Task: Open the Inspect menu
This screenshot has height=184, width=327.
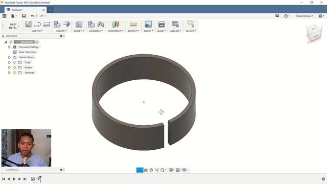Action: [133, 31]
